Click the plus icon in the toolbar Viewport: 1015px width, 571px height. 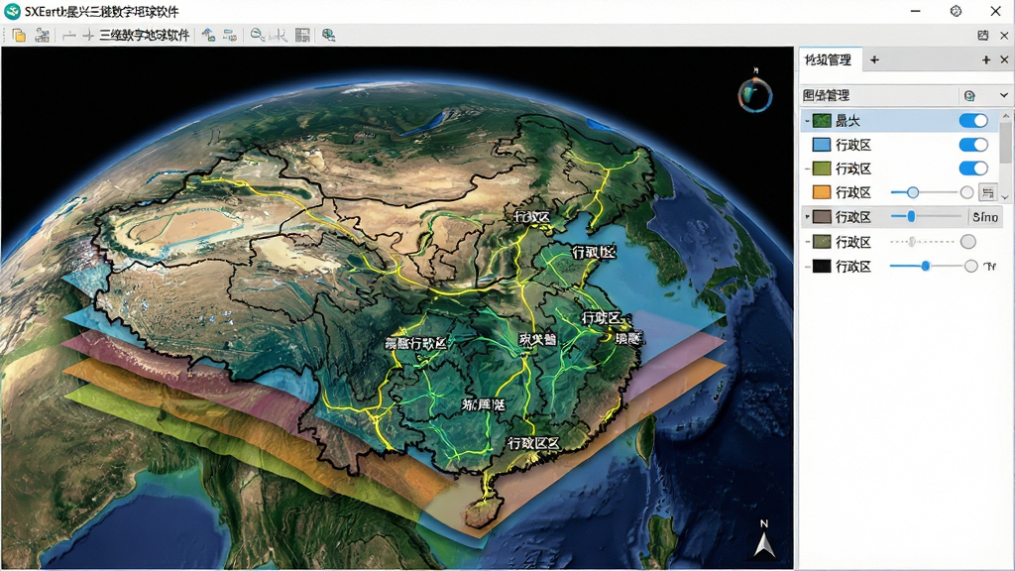coord(88,36)
